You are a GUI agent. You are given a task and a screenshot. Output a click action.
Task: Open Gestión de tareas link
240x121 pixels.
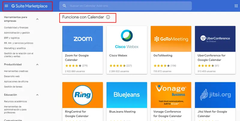[x=12, y=87]
